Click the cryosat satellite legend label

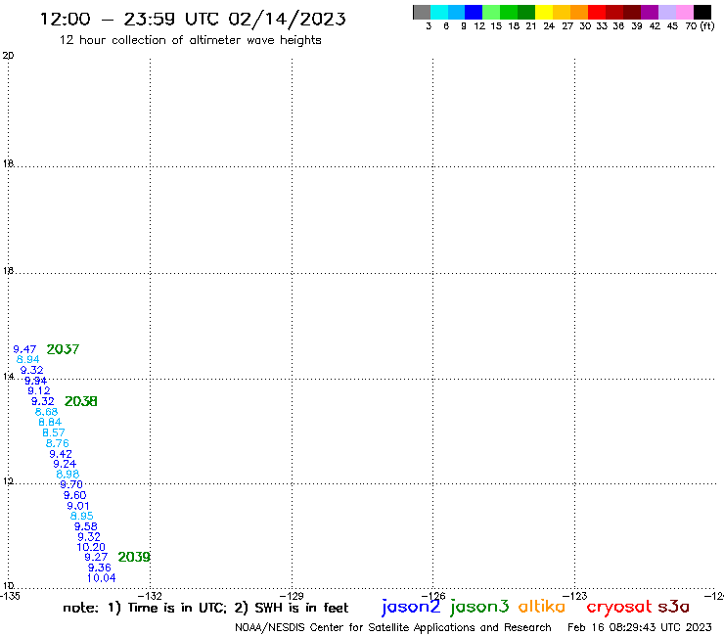click(x=619, y=607)
